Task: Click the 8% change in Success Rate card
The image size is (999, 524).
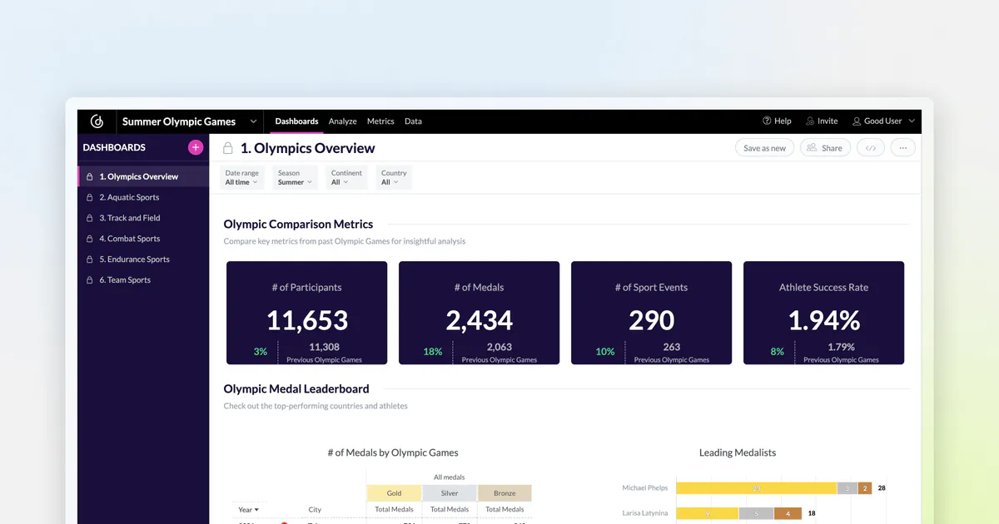Action: pyautogui.click(x=778, y=352)
